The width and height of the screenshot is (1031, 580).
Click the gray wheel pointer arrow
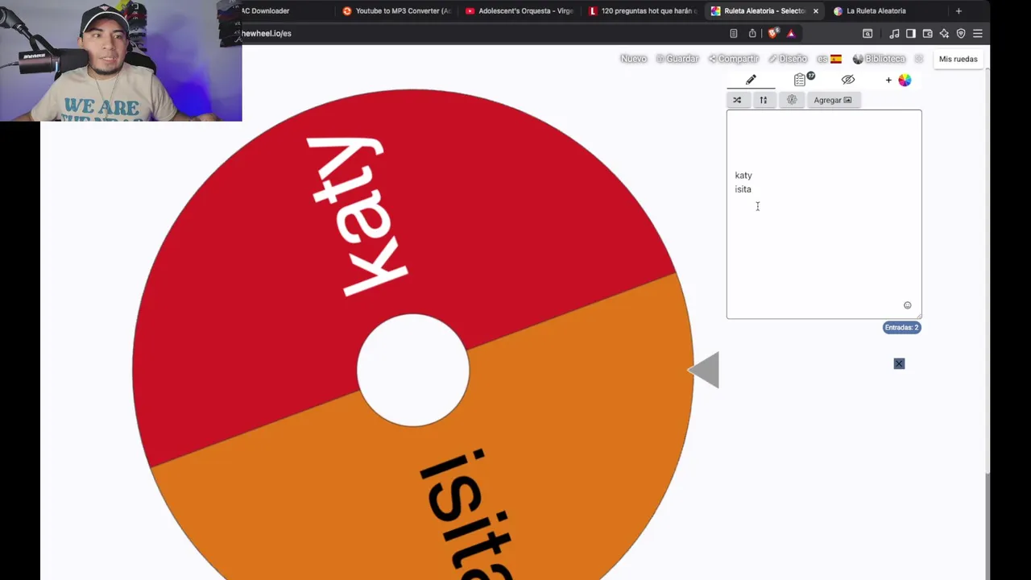(704, 370)
